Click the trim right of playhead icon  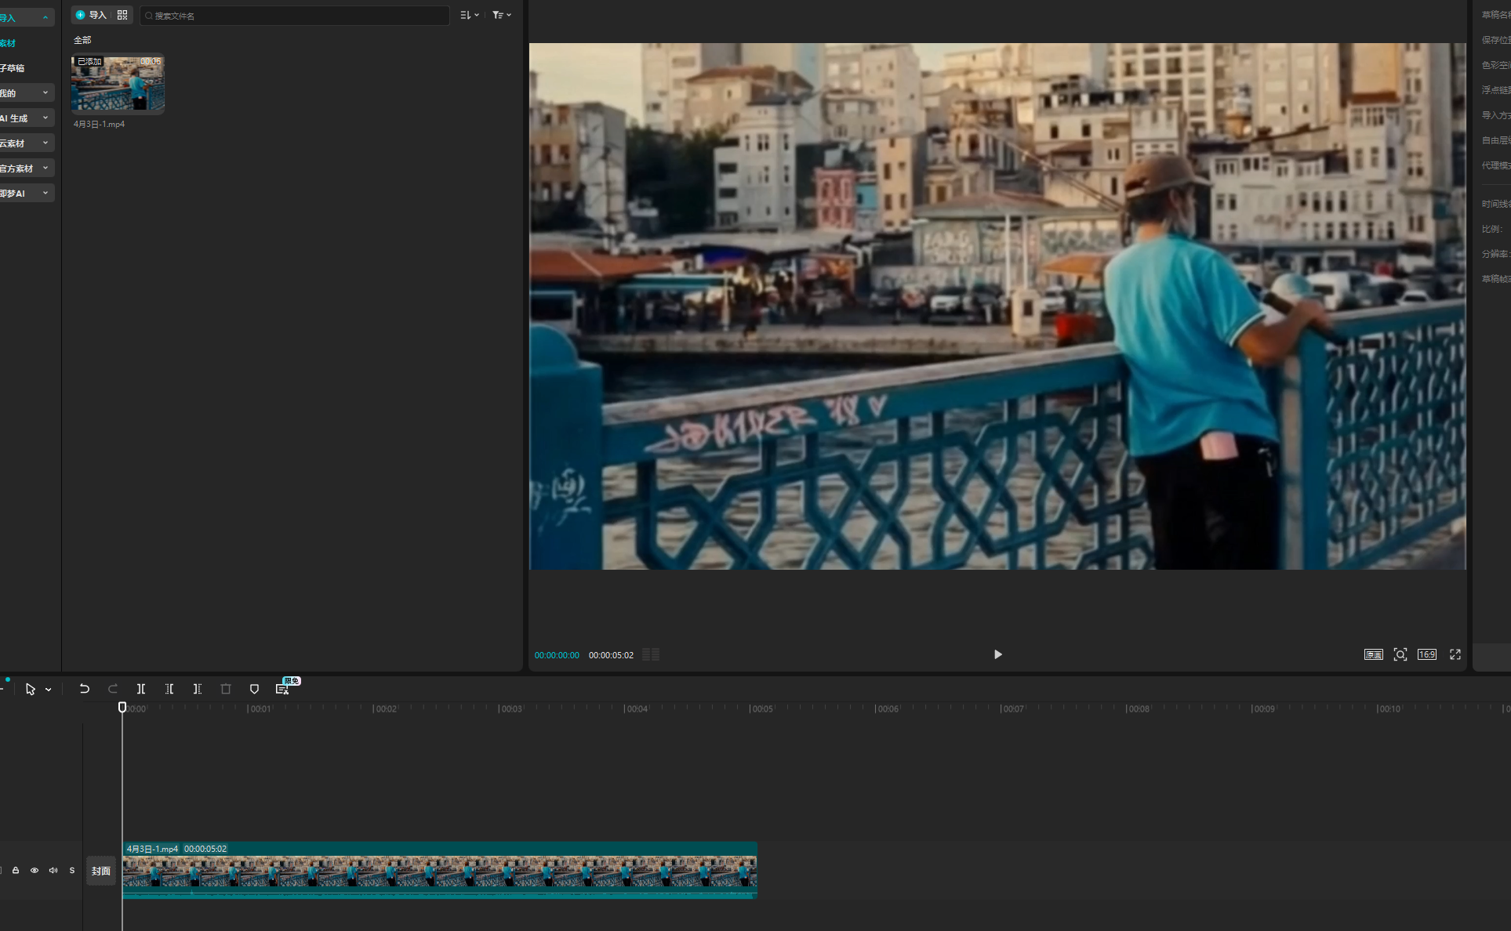click(x=198, y=689)
